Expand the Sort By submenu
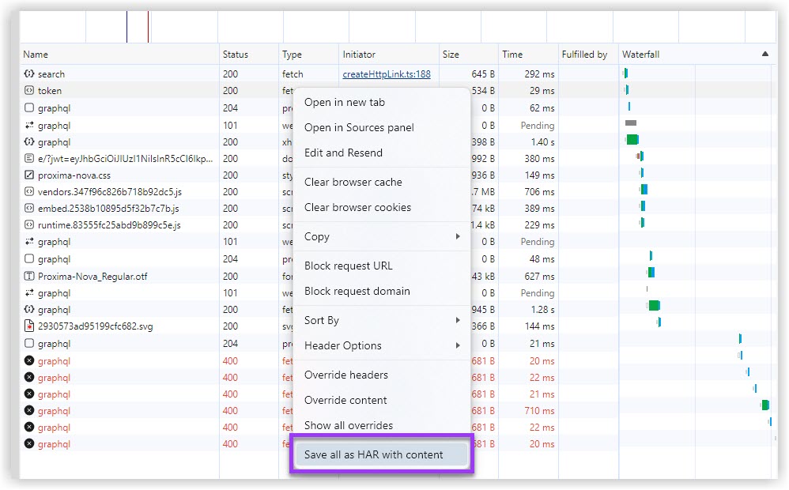789x490 pixels. tap(381, 320)
